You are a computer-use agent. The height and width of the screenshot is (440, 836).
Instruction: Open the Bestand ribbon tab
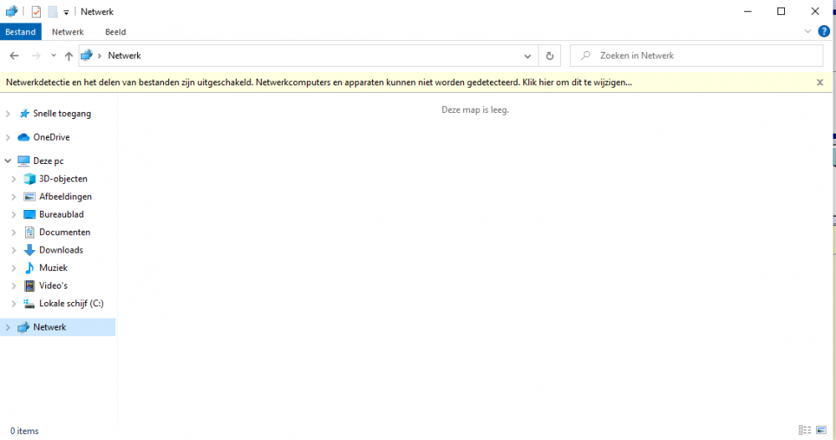[21, 32]
